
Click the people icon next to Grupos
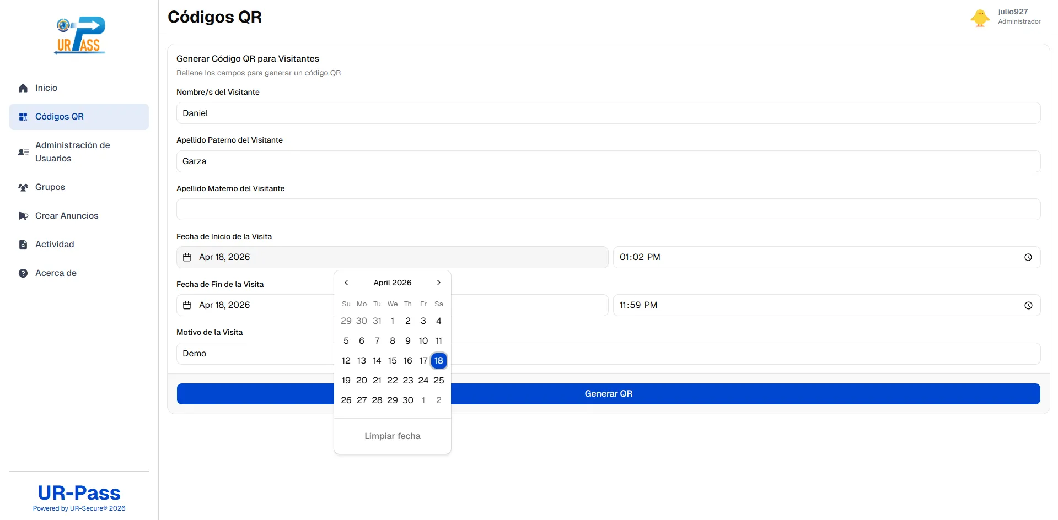(x=23, y=187)
